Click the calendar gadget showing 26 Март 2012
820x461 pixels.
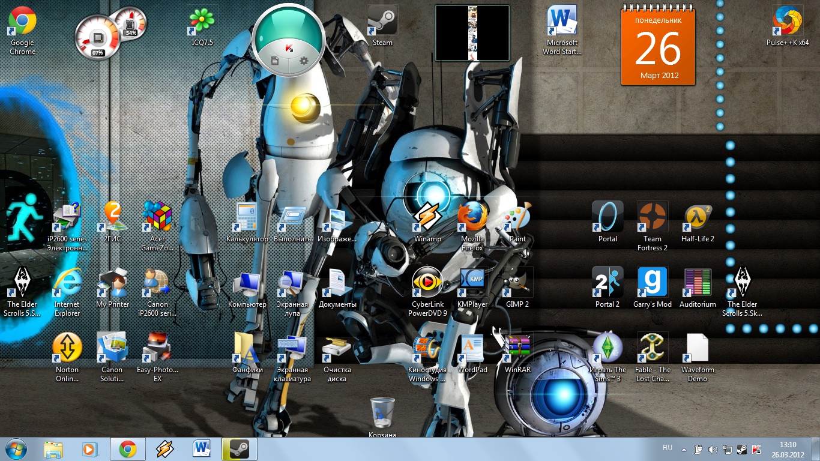658,46
